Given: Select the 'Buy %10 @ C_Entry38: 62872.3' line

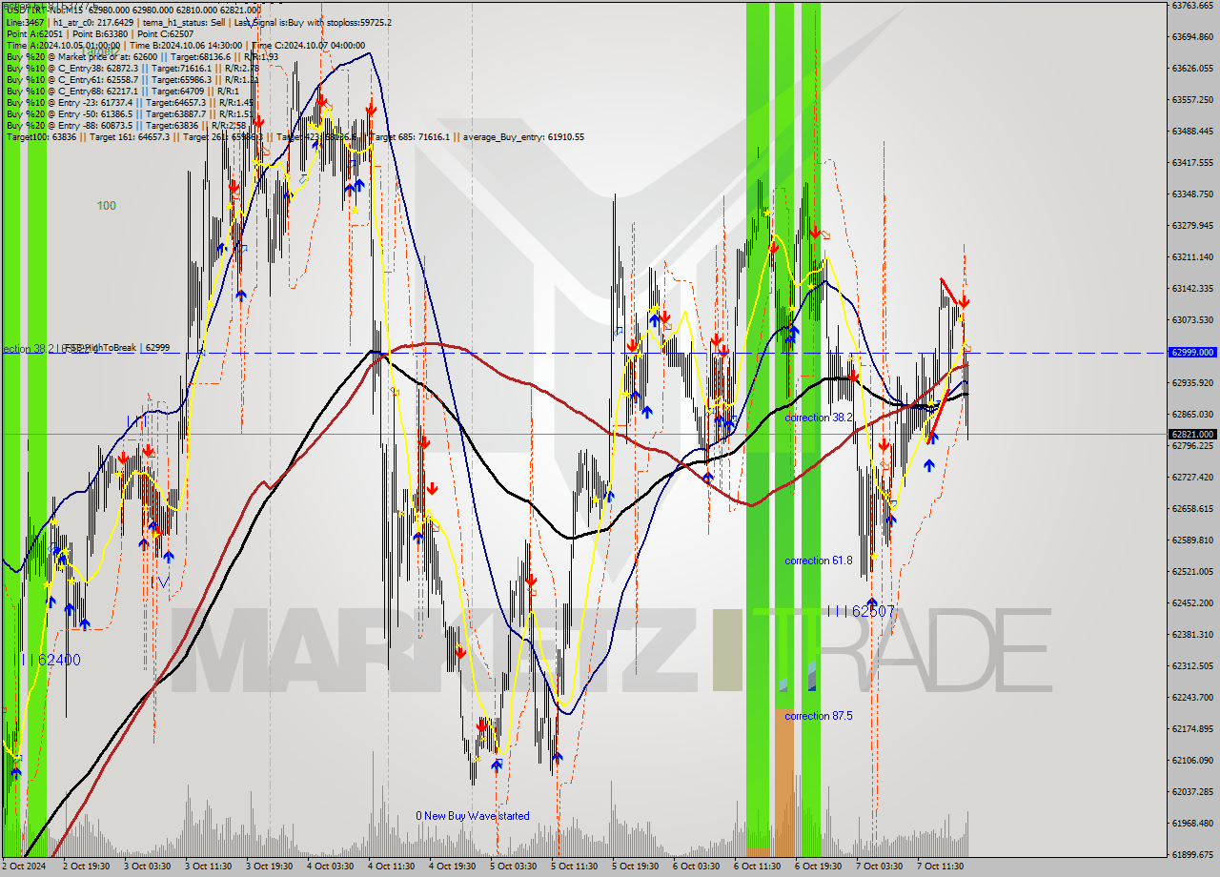Looking at the screenshot, I should click(x=132, y=68).
